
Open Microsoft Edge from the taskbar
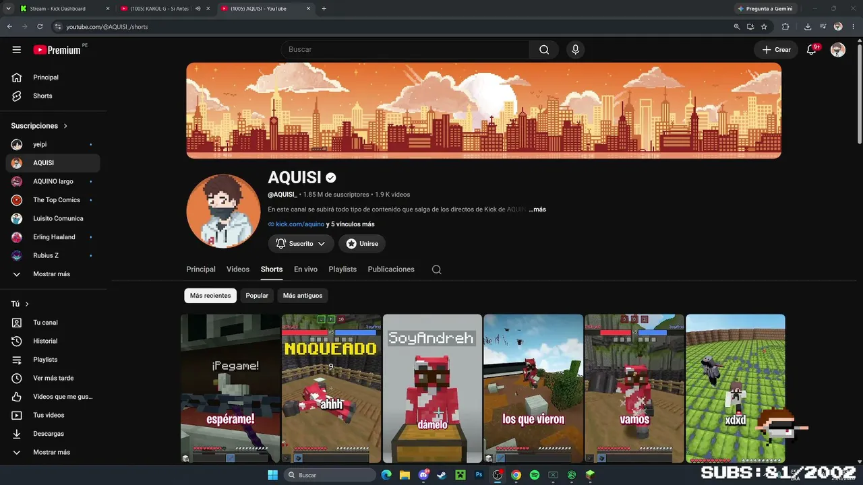pos(386,475)
